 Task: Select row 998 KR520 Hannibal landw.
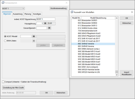(x=93, y=70)
